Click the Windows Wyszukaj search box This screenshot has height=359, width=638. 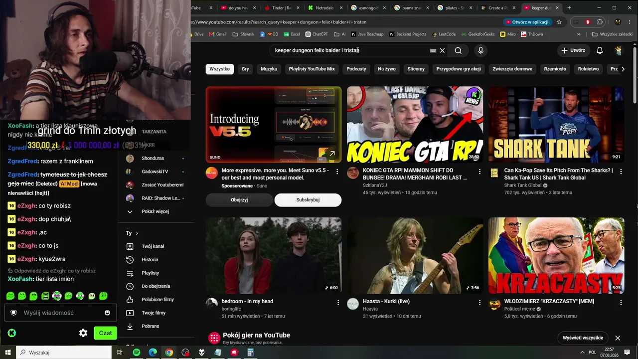tap(64, 353)
